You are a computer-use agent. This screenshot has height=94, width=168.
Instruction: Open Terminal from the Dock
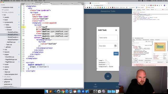pyautogui.click(x=91, y=91)
